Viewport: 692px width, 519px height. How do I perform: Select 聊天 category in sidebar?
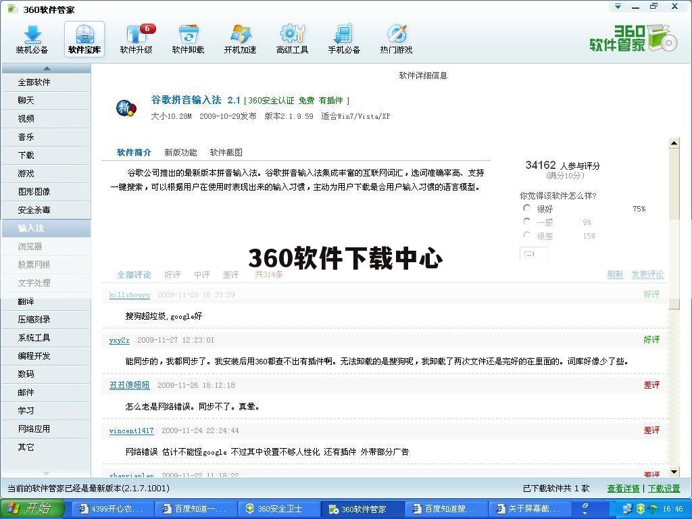point(47,101)
